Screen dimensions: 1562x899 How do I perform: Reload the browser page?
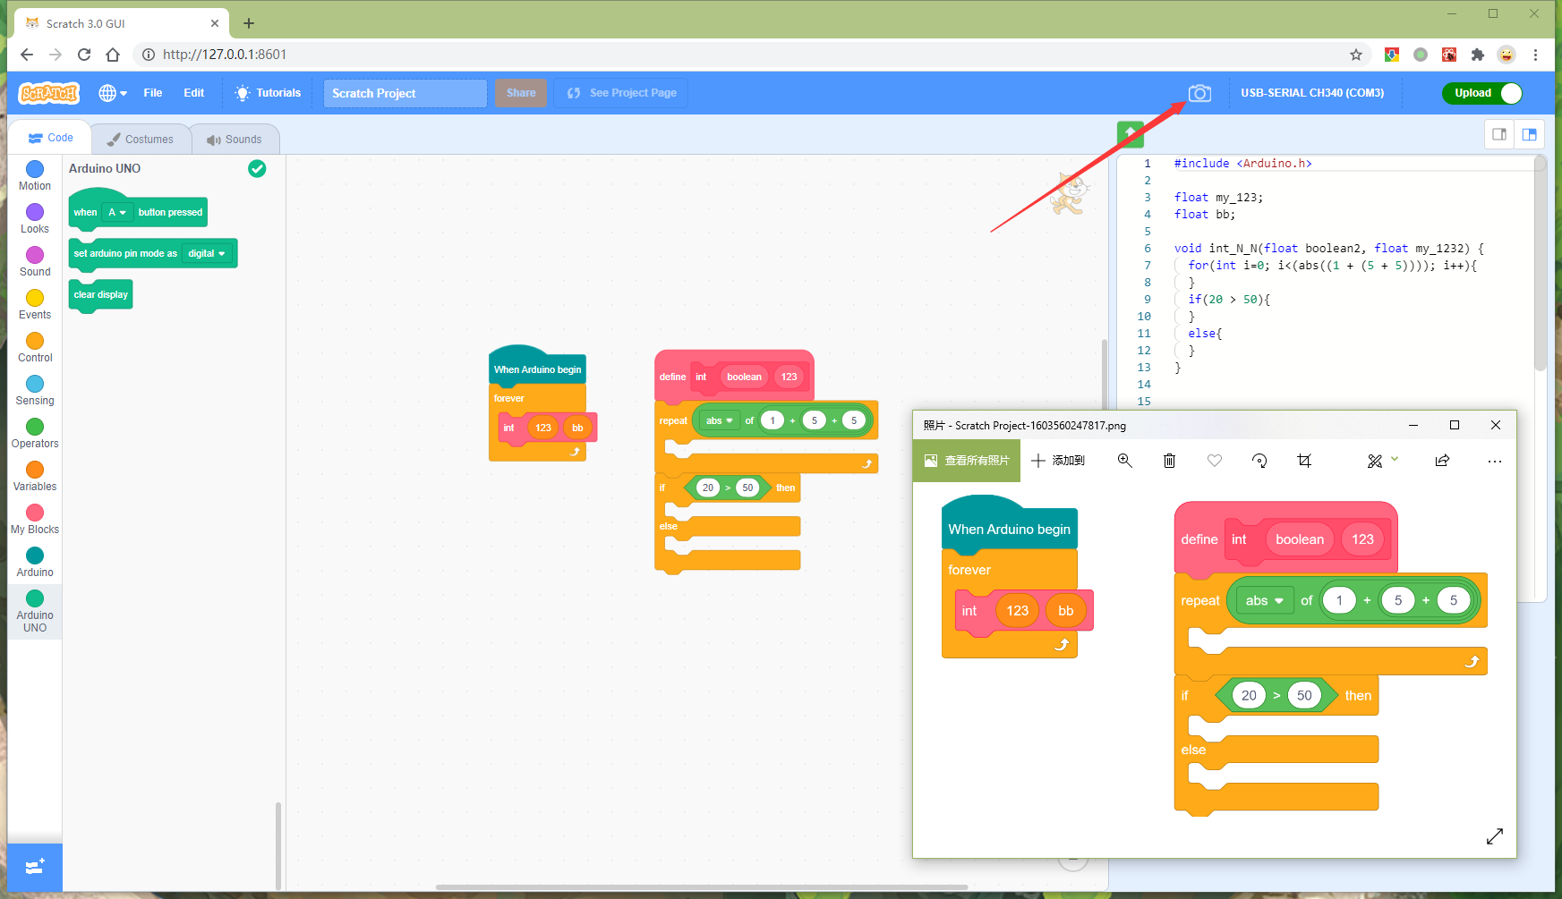[84, 55]
